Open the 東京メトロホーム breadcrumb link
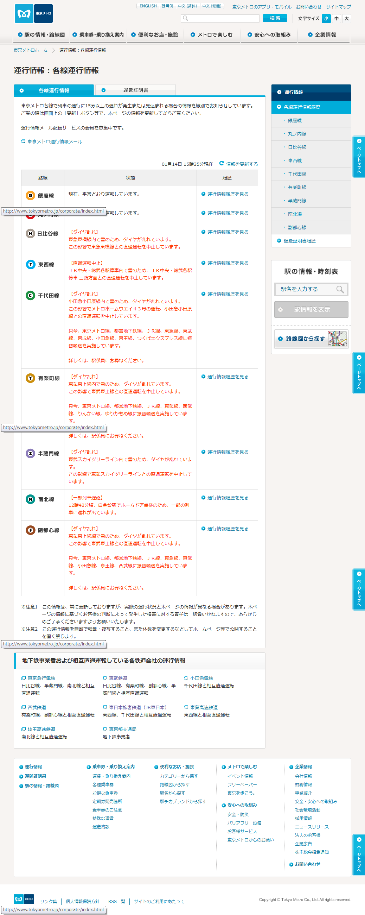The width and height of the screenshot is (365, 915). [x=31, y=50]
